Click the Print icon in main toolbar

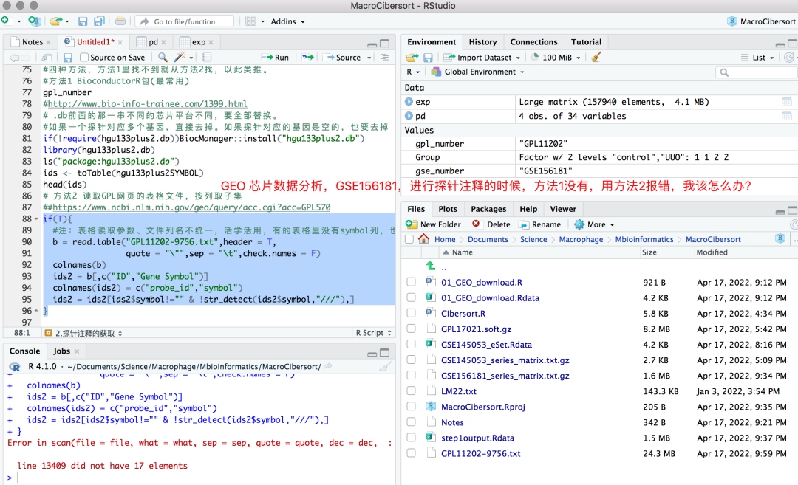point(120,21)
